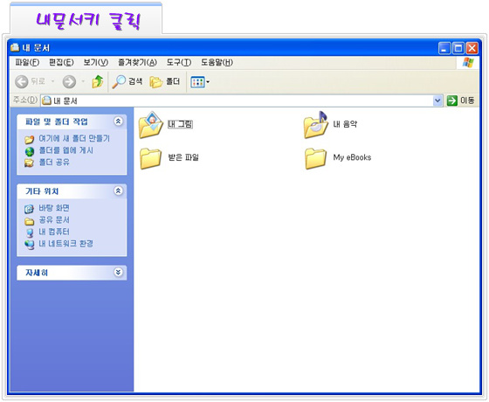The width and height of the screenshot is (489, 402).
Task: Click the 내 문서 icon in title bar
Action: click(x=15, y=47)
